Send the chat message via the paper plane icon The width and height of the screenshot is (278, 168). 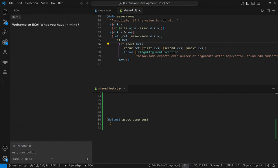click(x=87, y=159)
